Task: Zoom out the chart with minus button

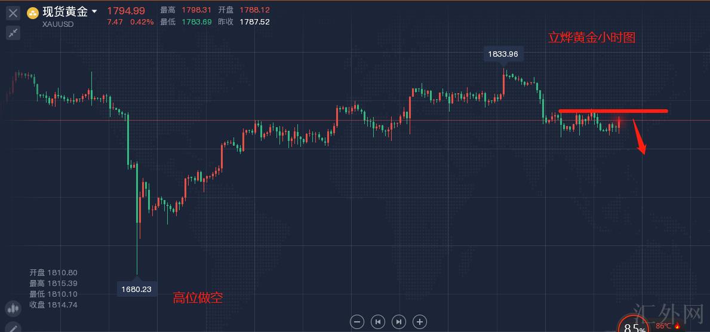Action: coord(357,322)
